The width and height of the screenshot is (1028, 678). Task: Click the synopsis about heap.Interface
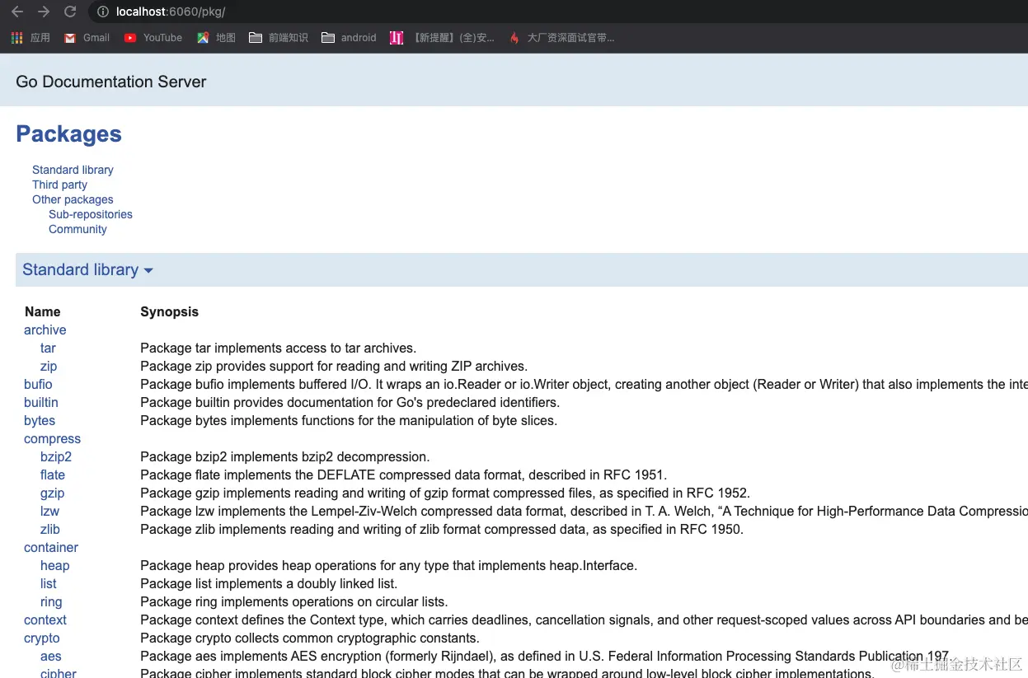click(388, 565)
